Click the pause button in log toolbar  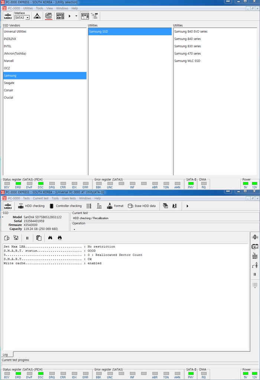click(x=27, y=238)
